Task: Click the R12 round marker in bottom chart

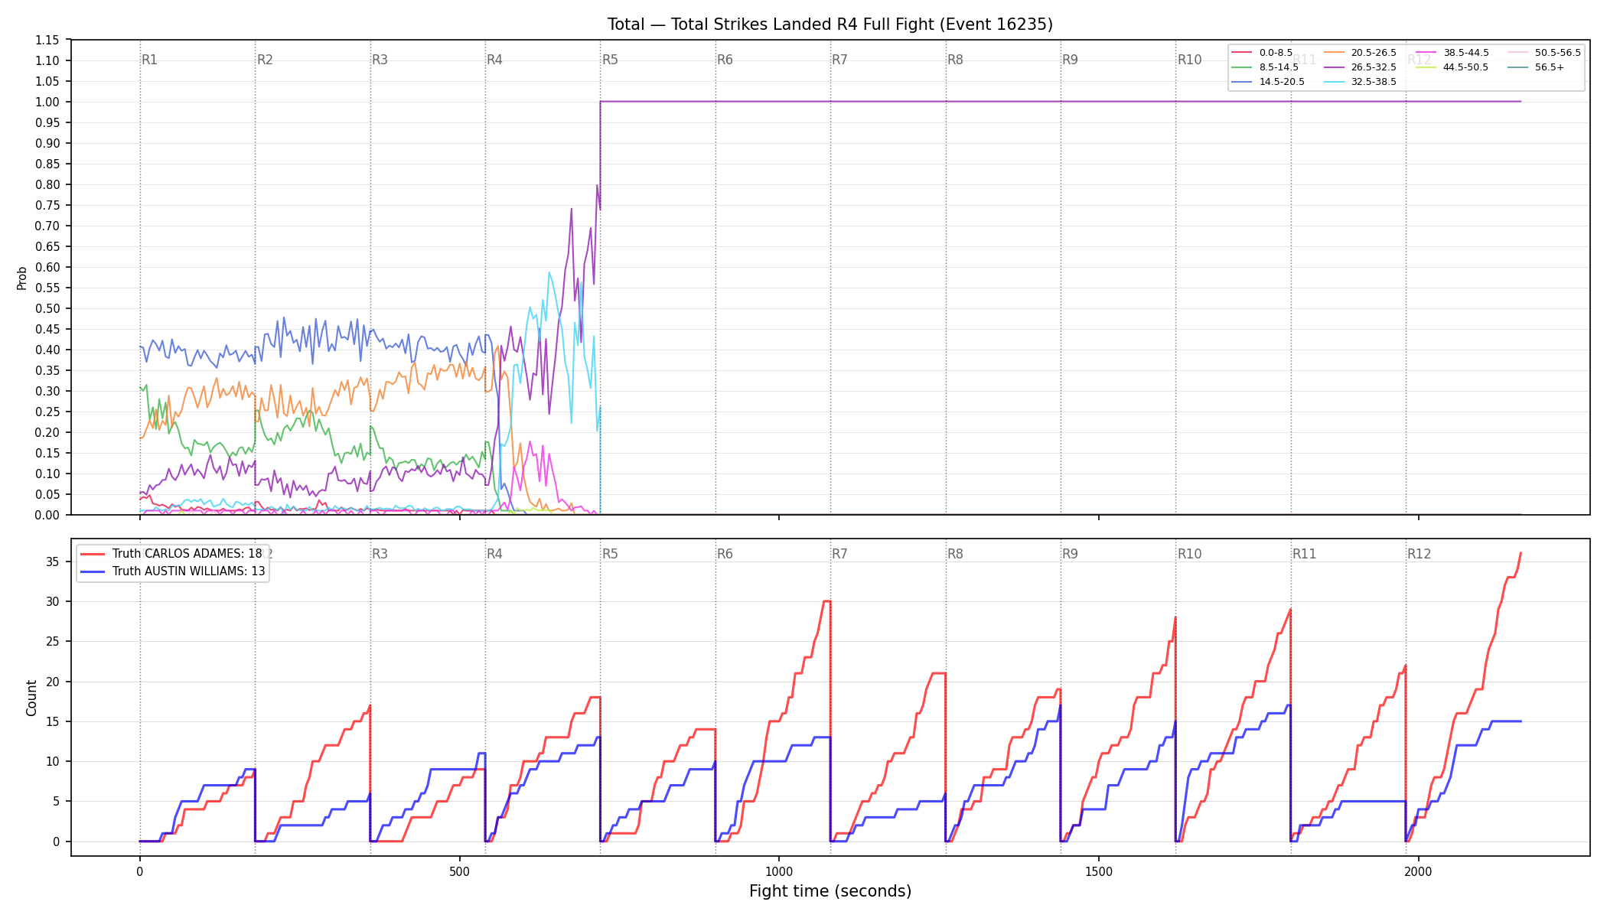Action: point(1420,554)
